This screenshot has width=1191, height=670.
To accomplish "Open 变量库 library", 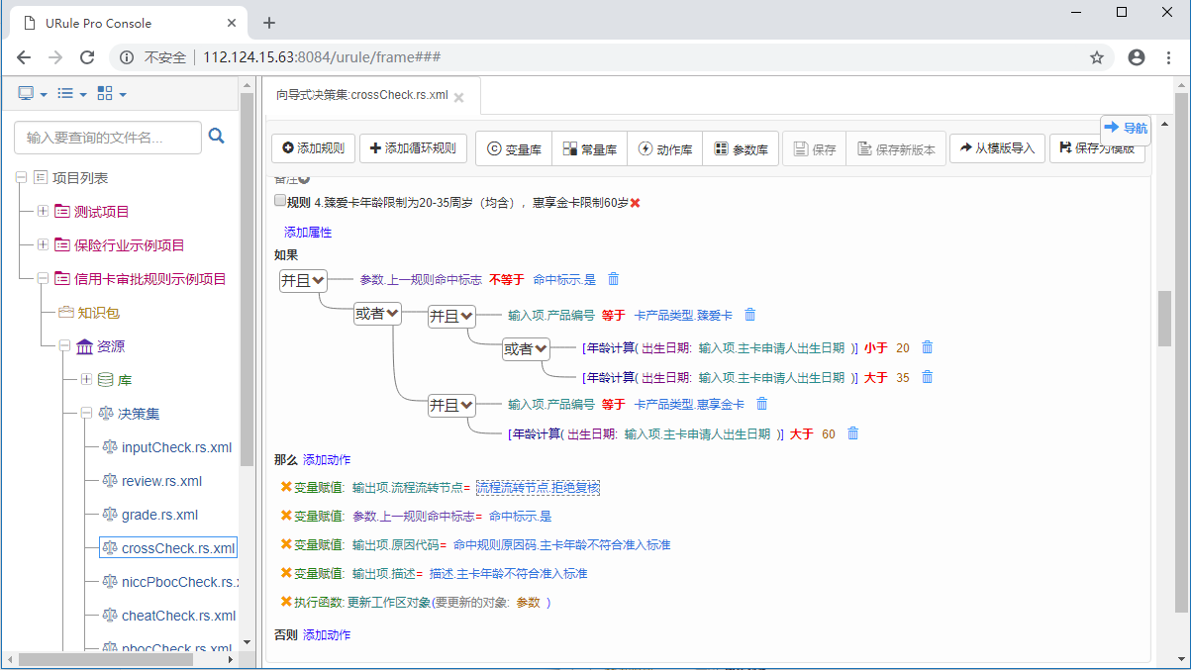I will coord(514,148).
